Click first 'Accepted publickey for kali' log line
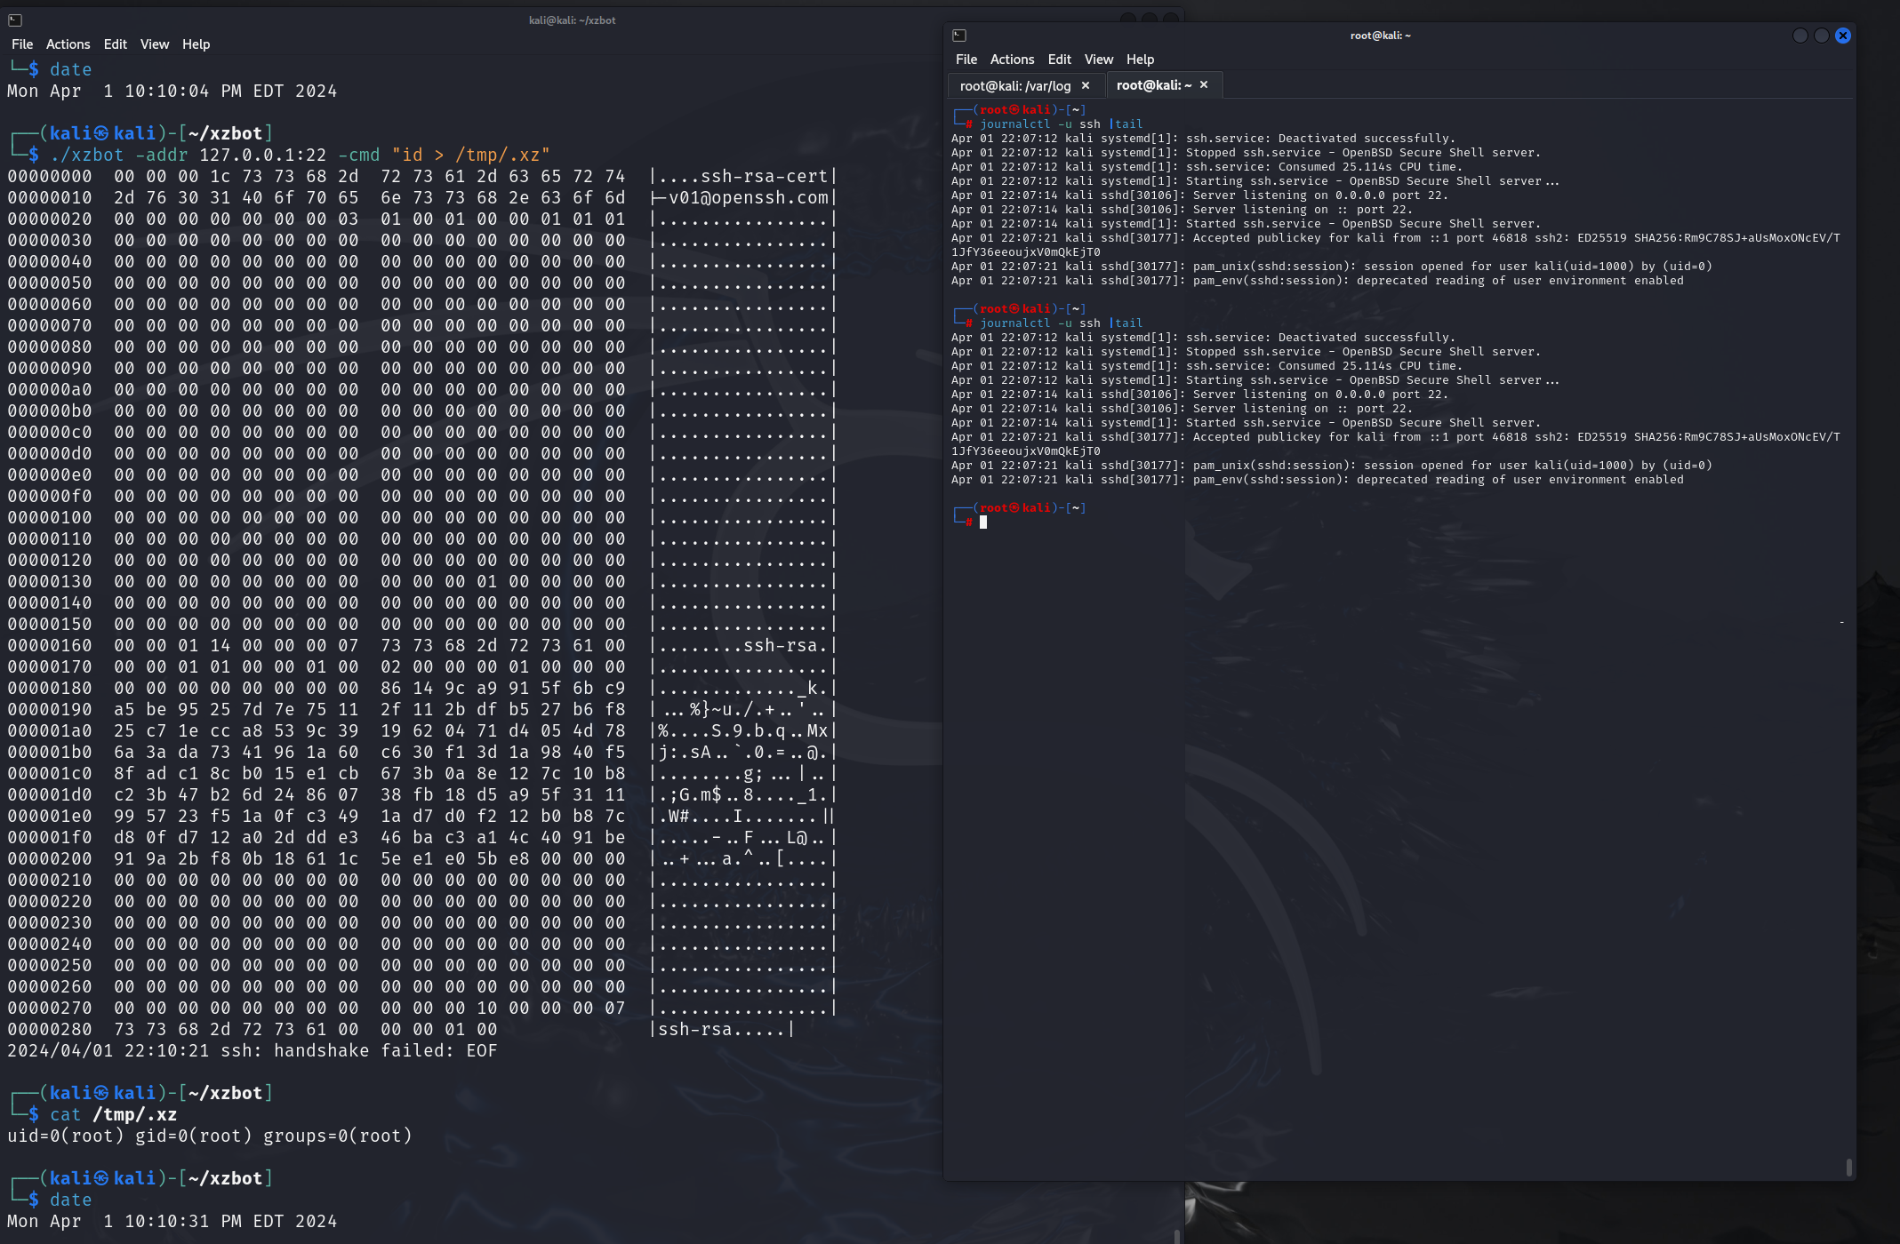1900x1244 pixels. pos(1396,245)
